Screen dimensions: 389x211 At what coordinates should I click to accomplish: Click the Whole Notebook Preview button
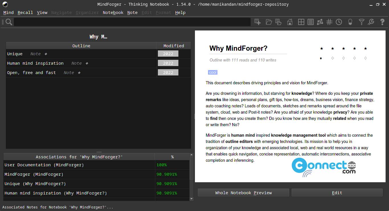243,193
